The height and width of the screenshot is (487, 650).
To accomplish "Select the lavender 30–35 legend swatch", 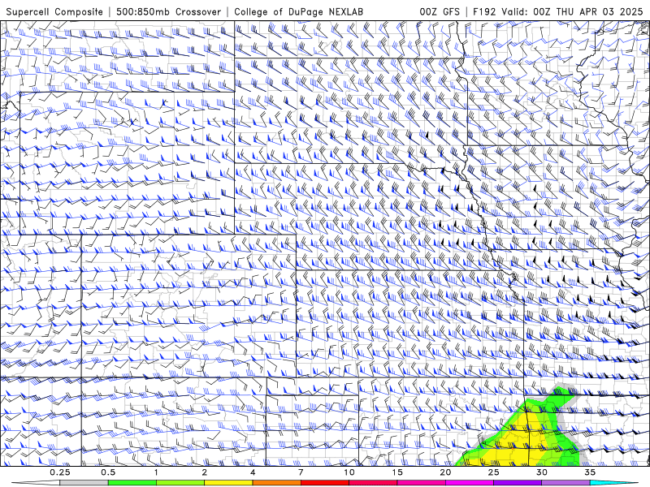I will [x=565, y=483].
